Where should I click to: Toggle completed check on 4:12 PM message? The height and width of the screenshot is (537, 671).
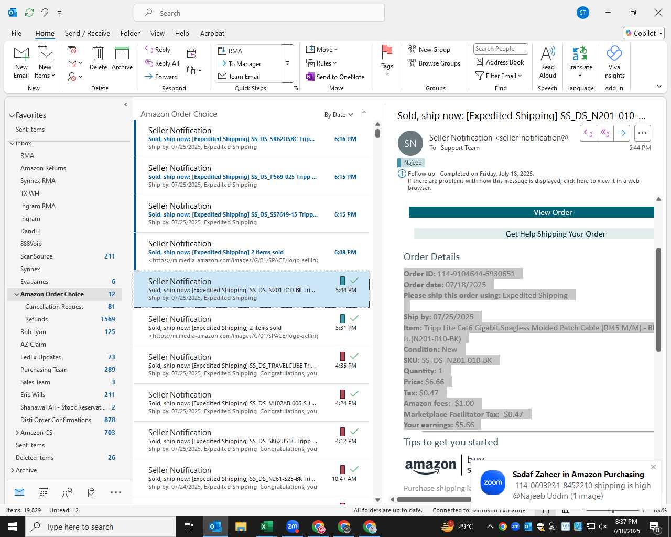[354, 432]
